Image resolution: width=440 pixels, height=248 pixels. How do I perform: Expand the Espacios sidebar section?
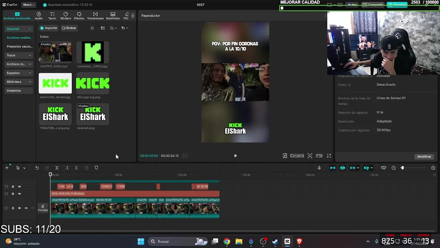[x=19, y=73]
